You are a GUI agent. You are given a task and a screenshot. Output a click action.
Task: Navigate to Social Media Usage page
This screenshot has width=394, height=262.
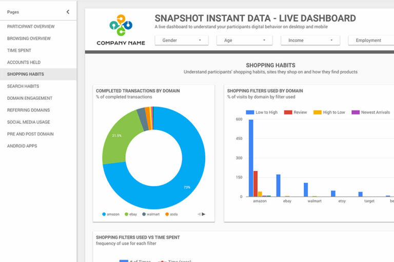(29, 122)
